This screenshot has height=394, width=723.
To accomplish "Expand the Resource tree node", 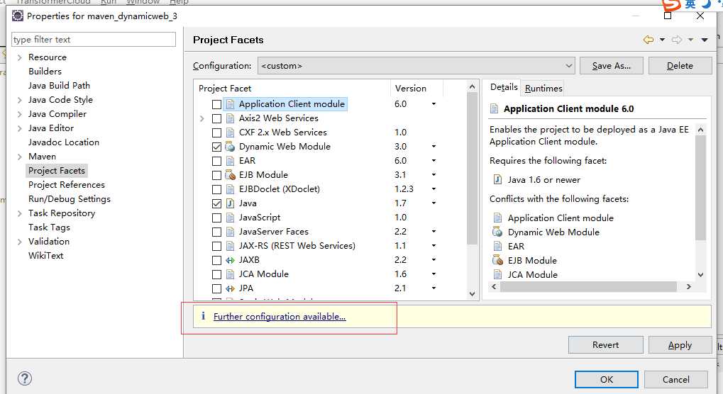I will tap(19, 57).
